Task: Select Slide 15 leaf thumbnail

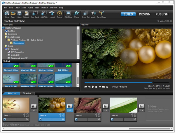Action: point(88,105)
